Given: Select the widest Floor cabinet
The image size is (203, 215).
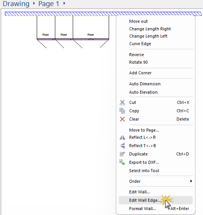Looking at the screenshot, I should (91, 28).
